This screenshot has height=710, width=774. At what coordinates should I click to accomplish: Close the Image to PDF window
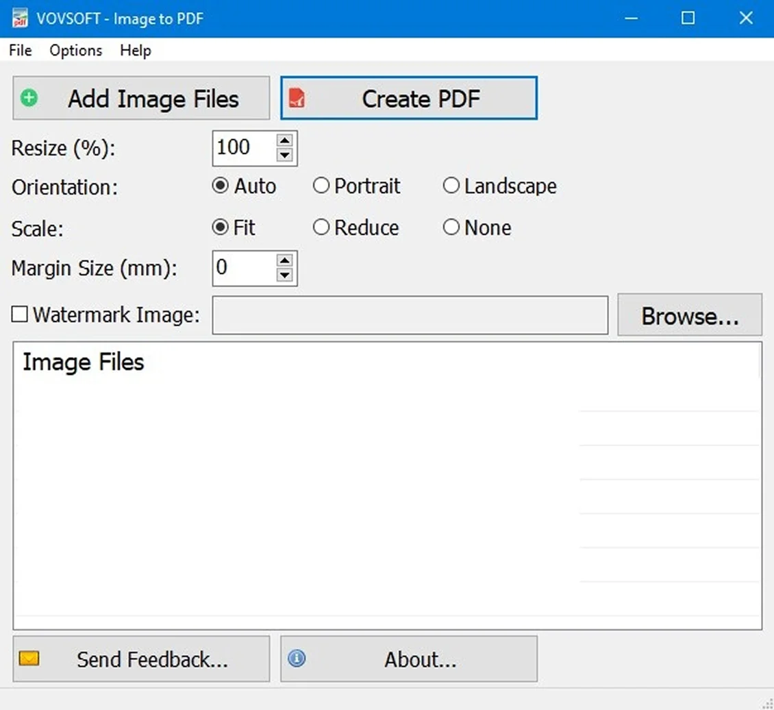[746, 19]
